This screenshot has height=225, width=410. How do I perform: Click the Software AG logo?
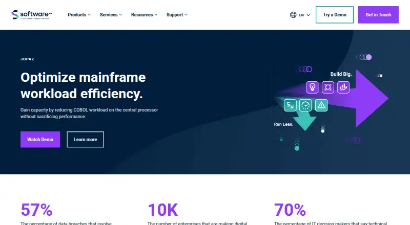pyautogui.click(x=32, y=15)
